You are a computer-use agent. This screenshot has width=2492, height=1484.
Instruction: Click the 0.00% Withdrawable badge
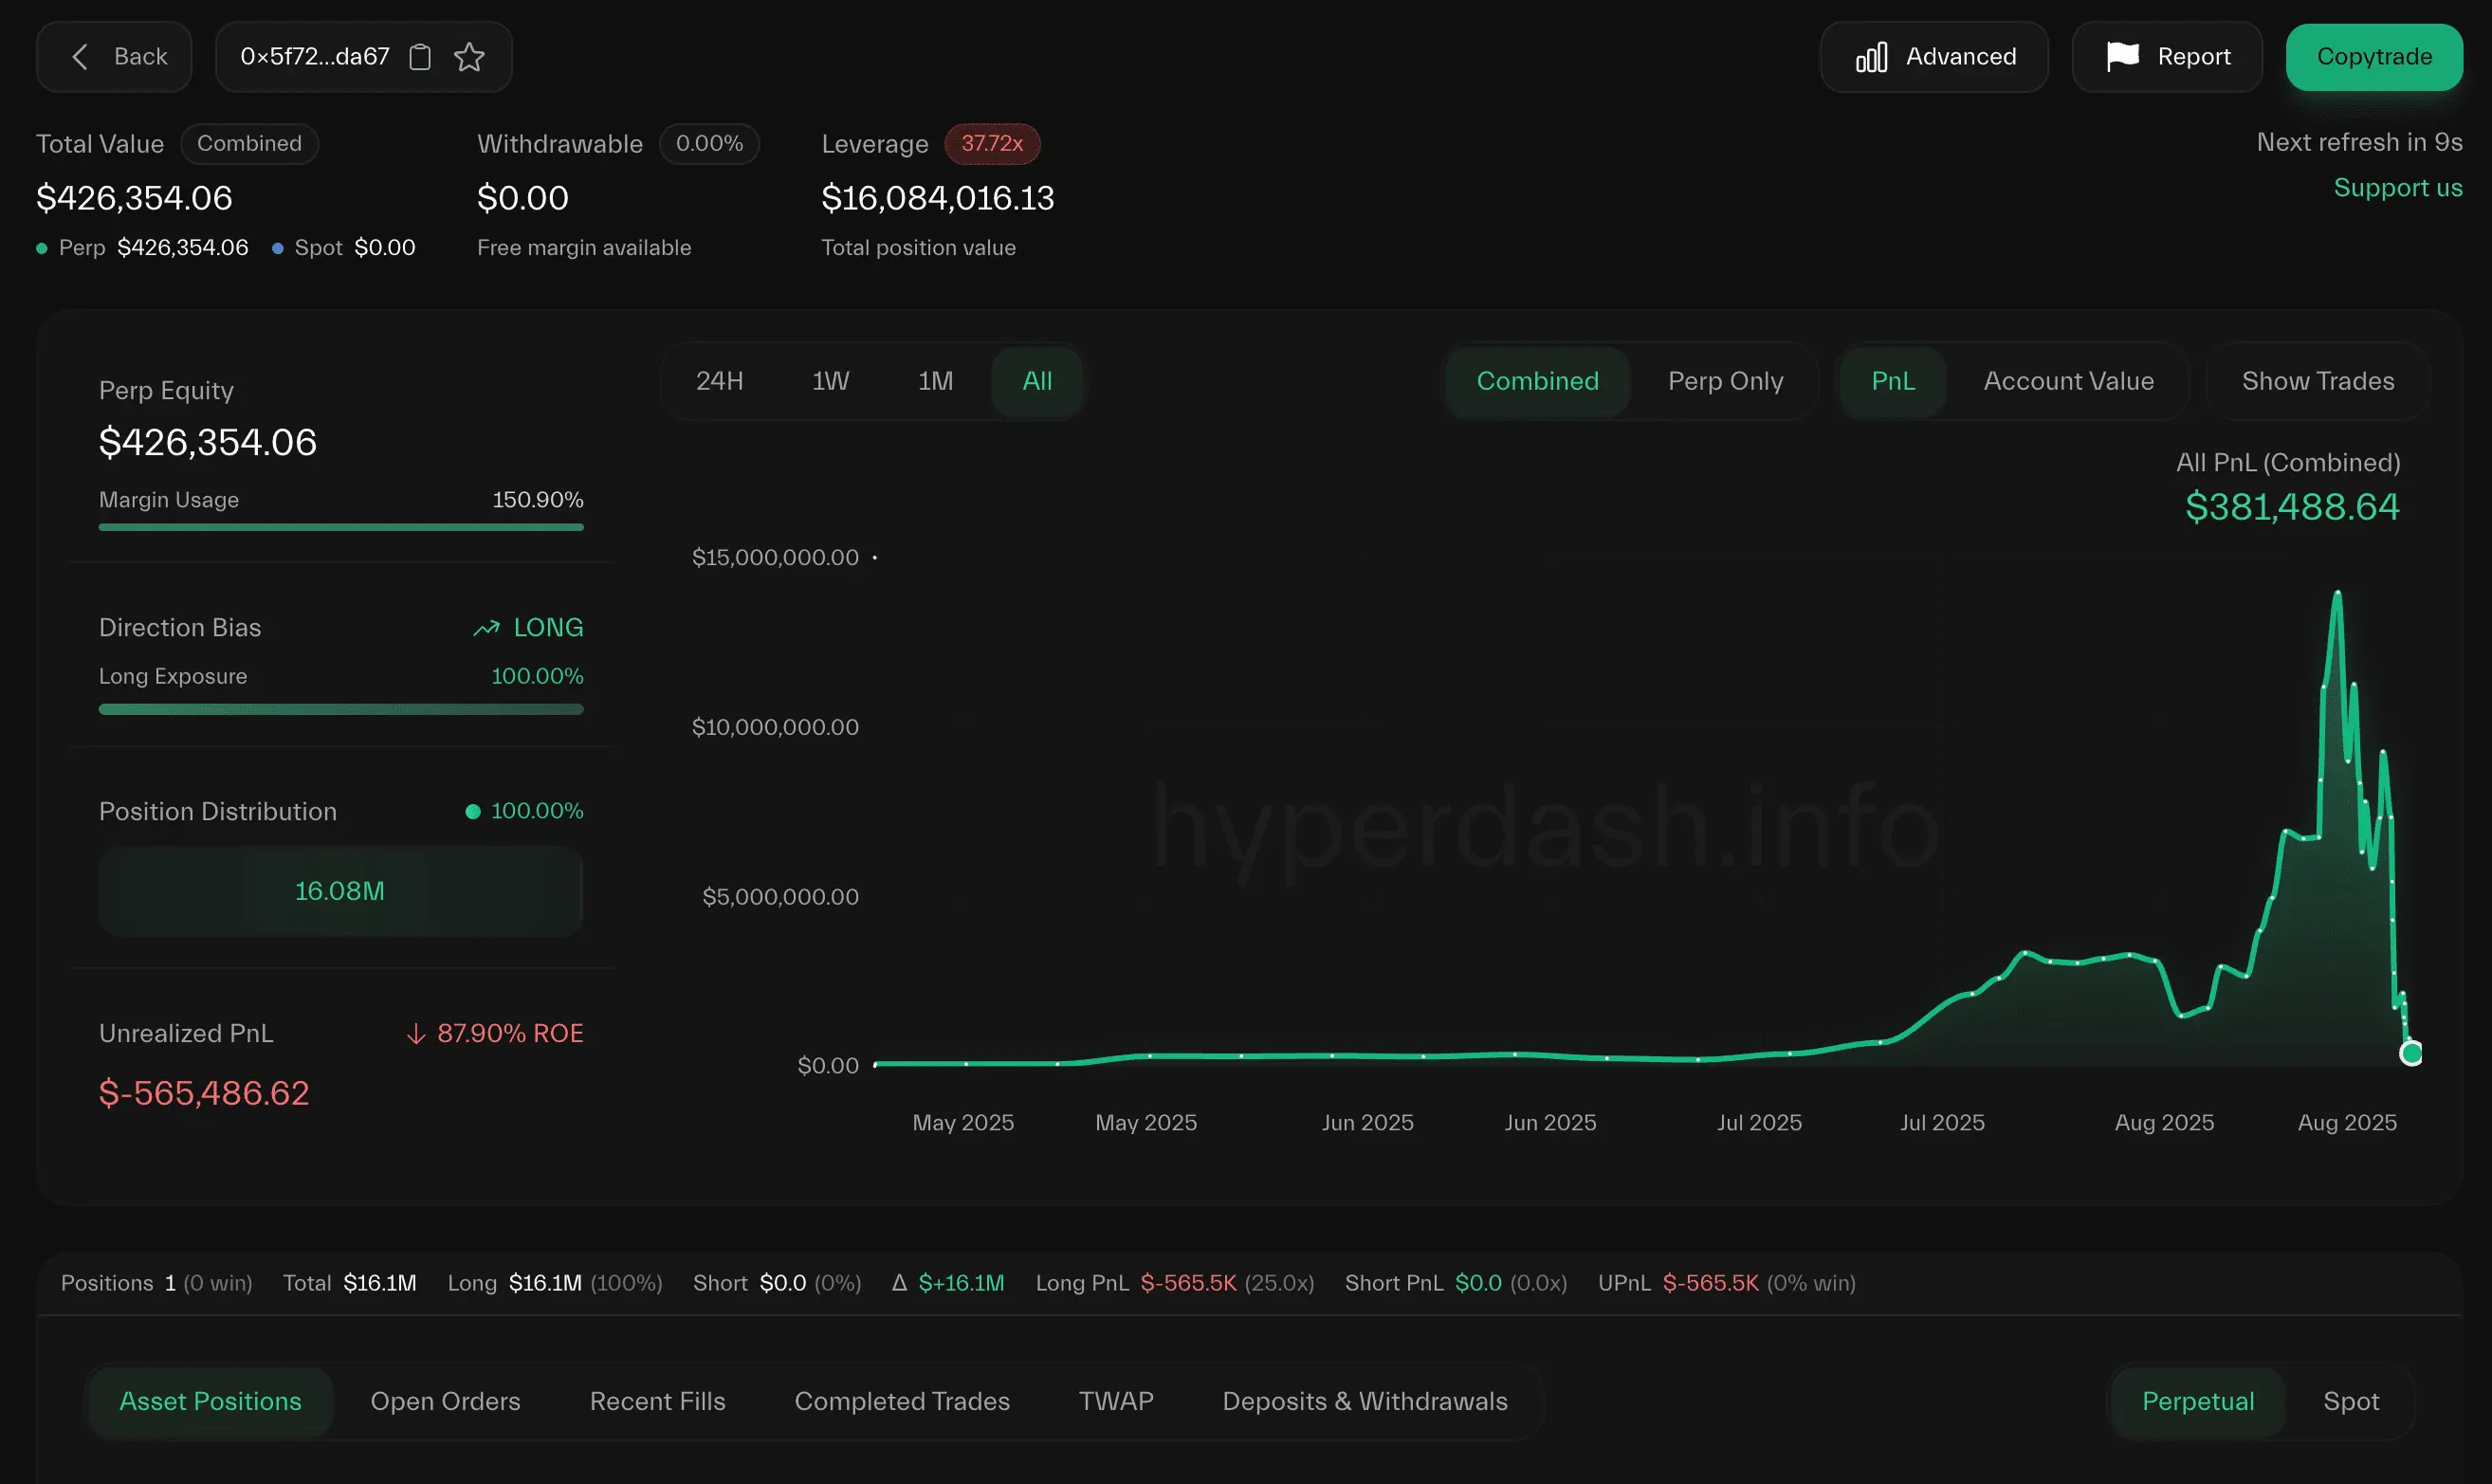tap(709, 144)
